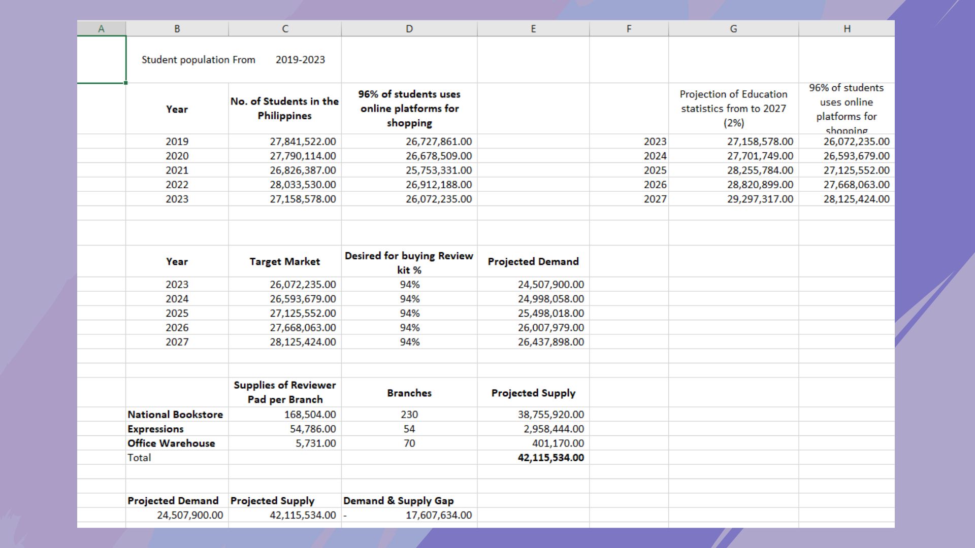975x548 pixels.
Task: Click the 27,841,522.00 cell for 2019
Action: tap(302, 142)
